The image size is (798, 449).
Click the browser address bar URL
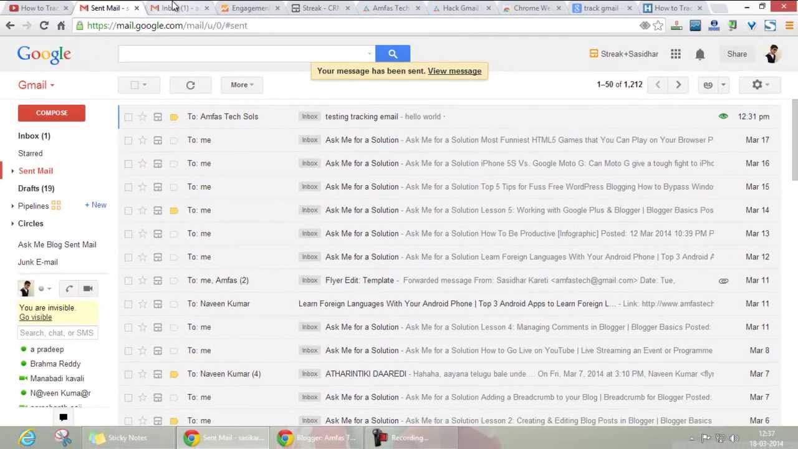[167, 26]
